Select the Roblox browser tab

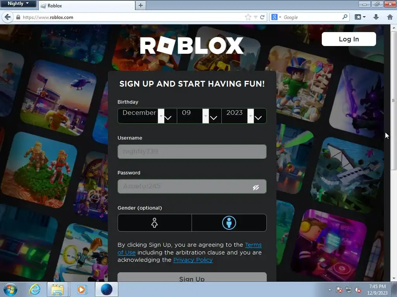click(86, 5)
